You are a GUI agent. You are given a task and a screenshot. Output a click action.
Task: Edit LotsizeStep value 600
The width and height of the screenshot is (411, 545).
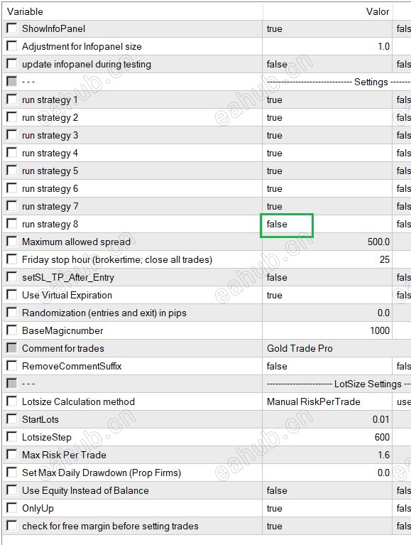point(327,437)
